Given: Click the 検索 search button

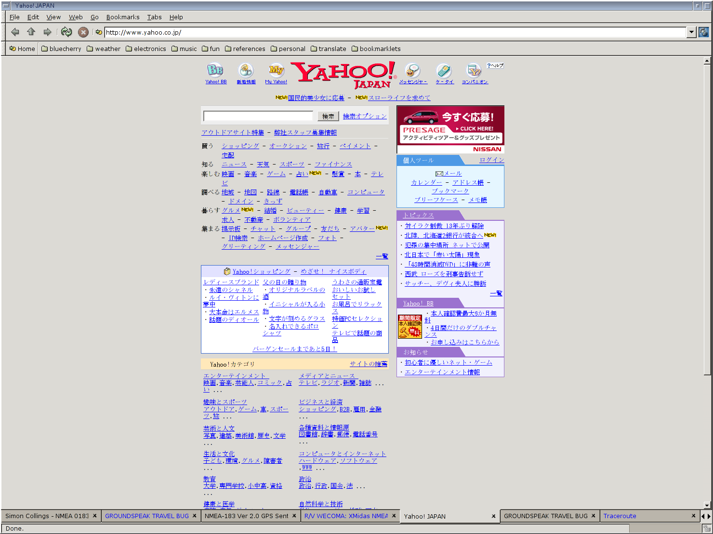Looking at the screenshot, I should point(328,116).
